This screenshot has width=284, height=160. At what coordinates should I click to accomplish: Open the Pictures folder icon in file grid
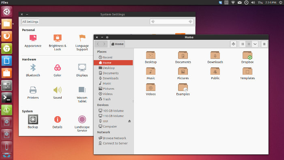tap(183, 74)
